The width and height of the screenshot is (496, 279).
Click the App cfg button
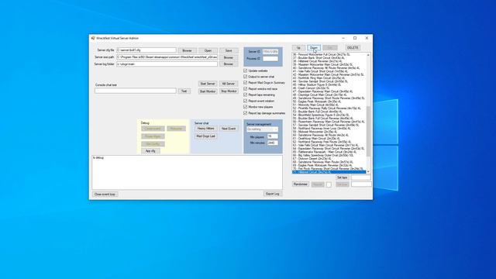point(150,151)
